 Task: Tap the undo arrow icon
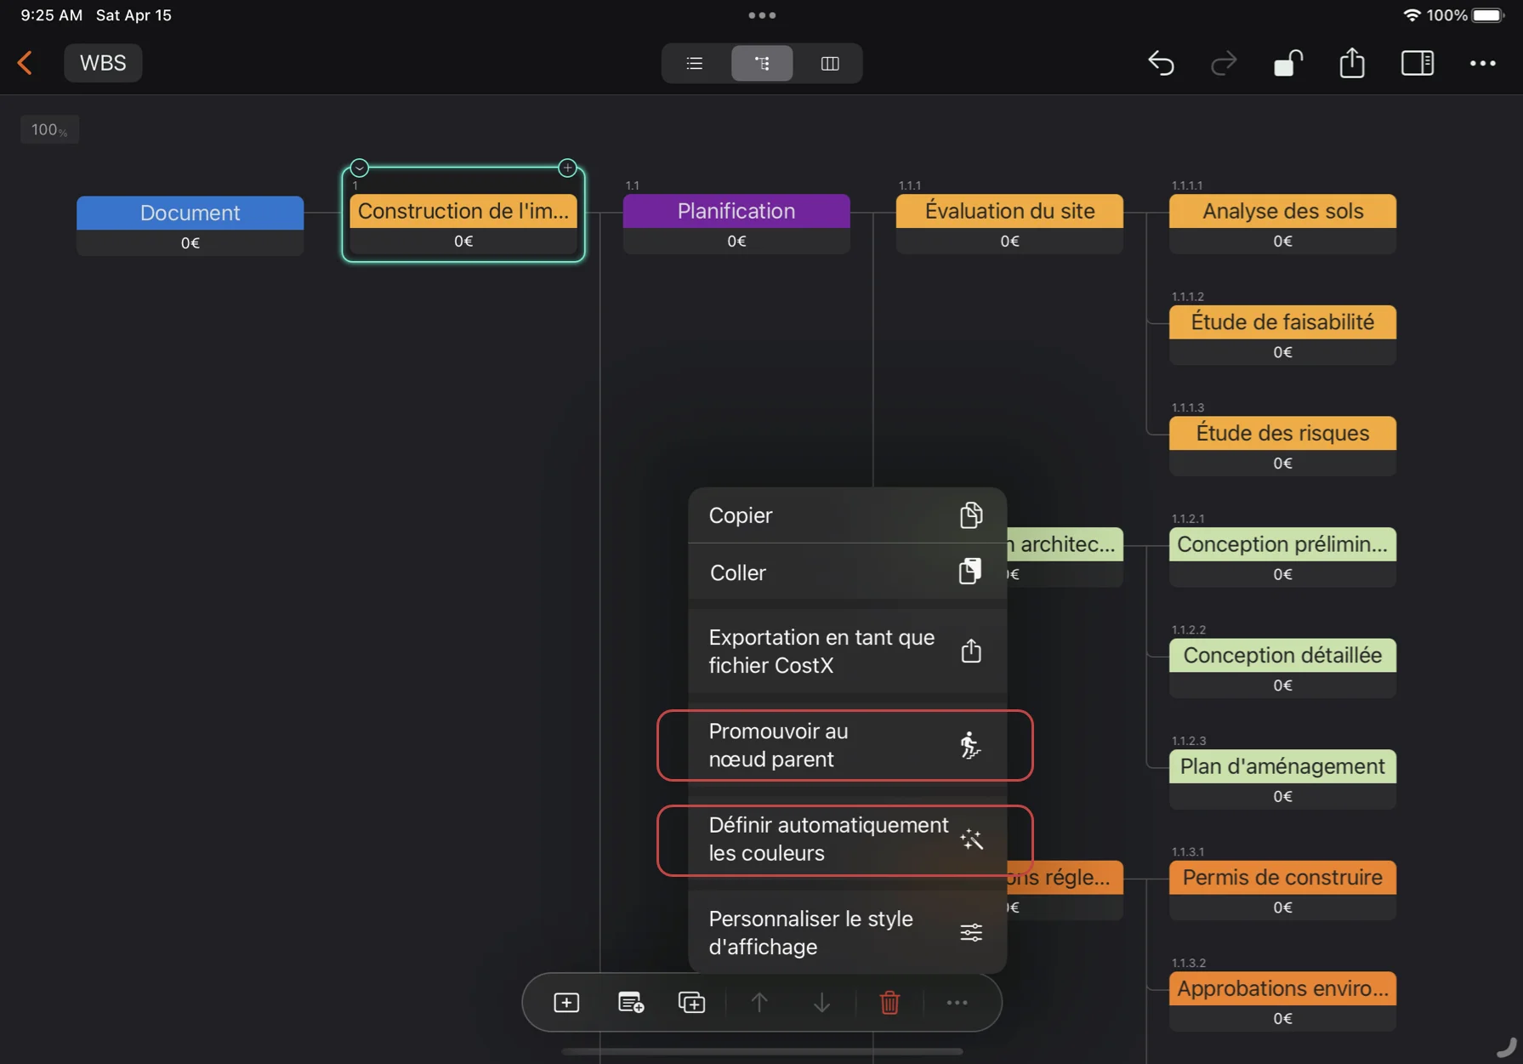coord(1161,64)
